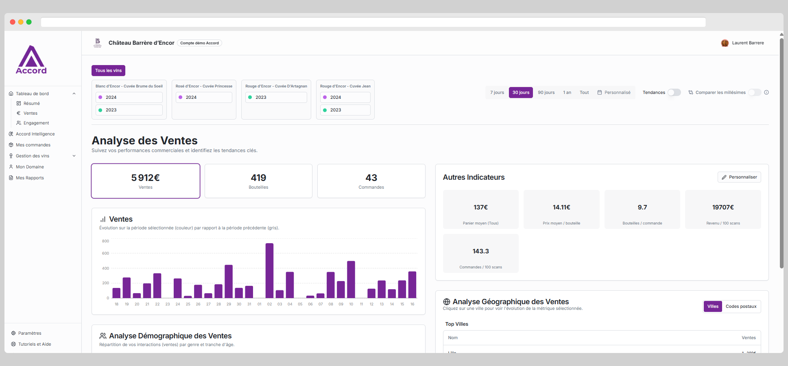Open Paramètres with the gear icon
Viewport: 788px width, 366px height.
(13, 333)
